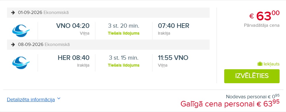Image resolution: width=286 pixels, height=112 pixels.
Task: Click the 3 st. 20 min. duration
Action: pyautogui.click(x=124, y=26)
